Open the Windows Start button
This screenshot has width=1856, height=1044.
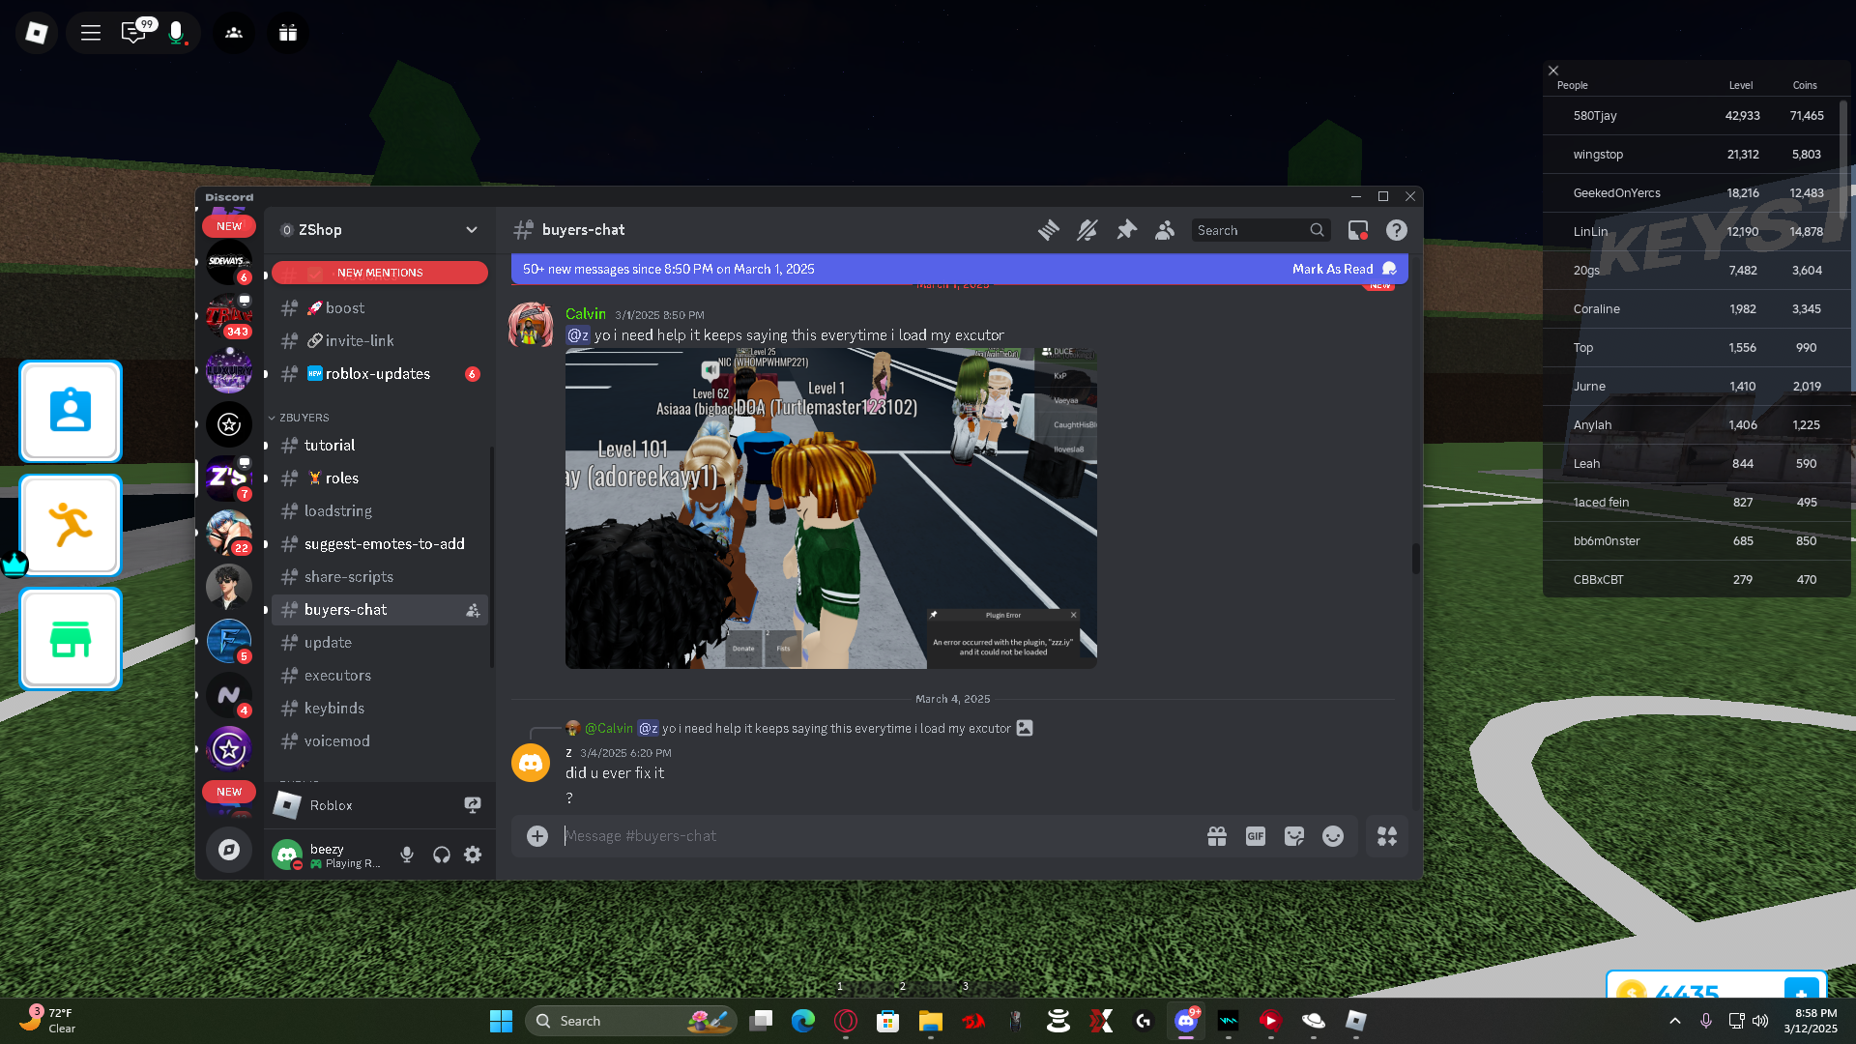[x=501, y=1021]
